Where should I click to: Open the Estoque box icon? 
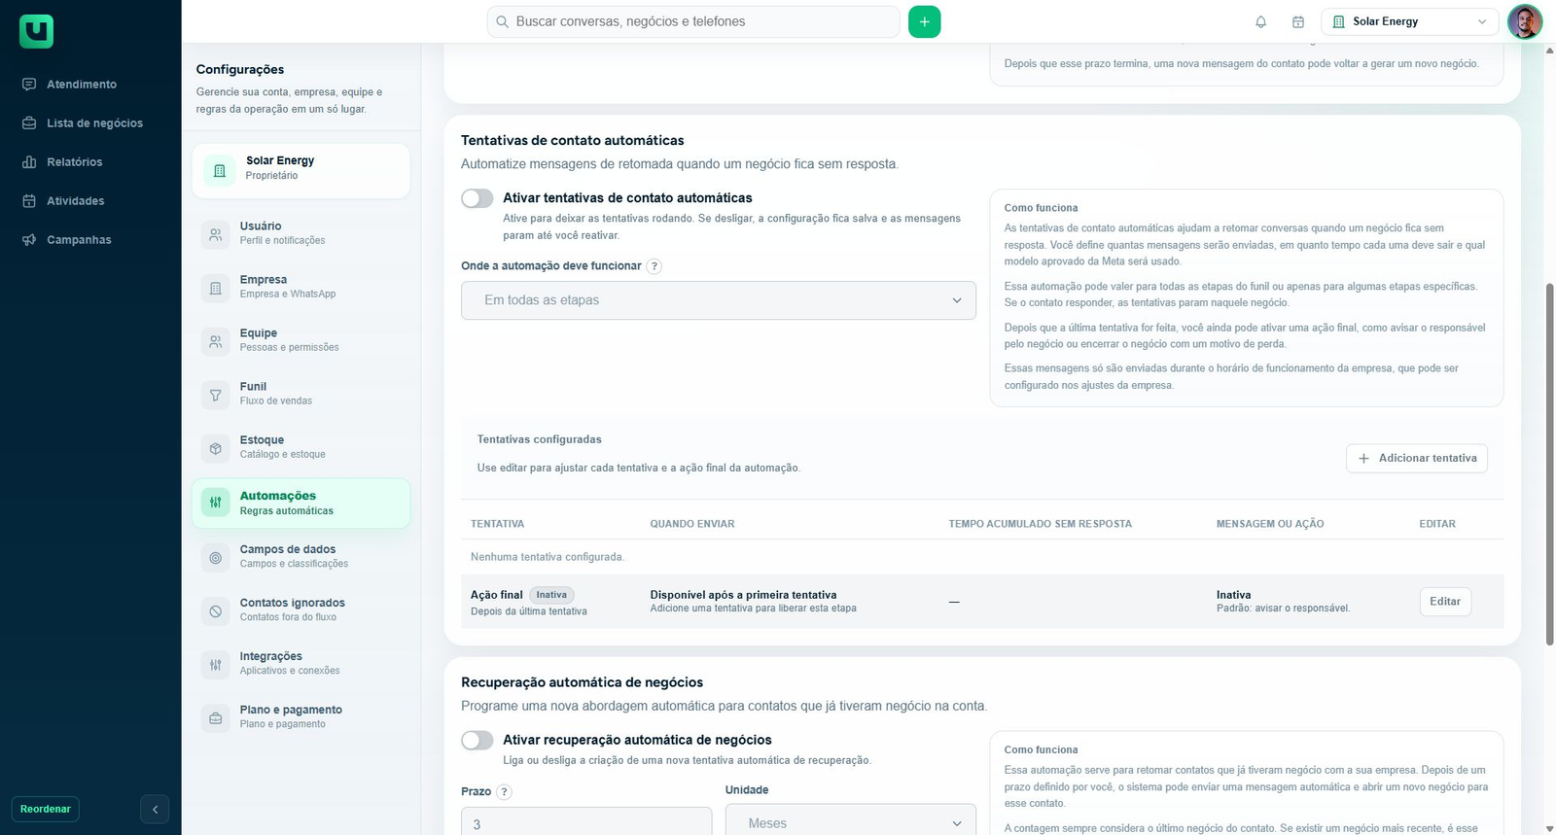tap(215, 448)
